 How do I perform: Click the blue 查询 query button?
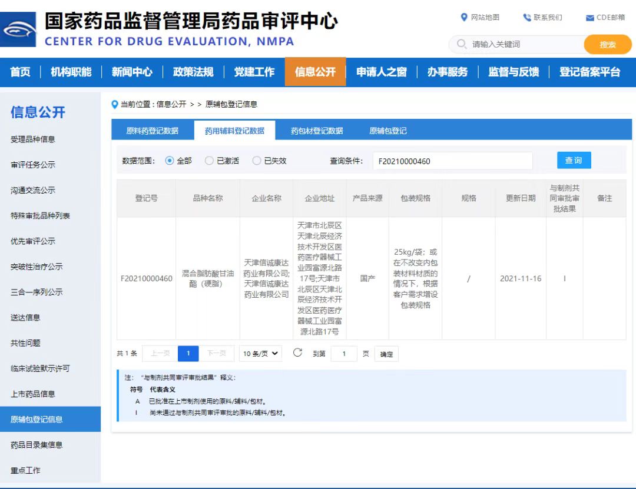(x=574, y=159)
